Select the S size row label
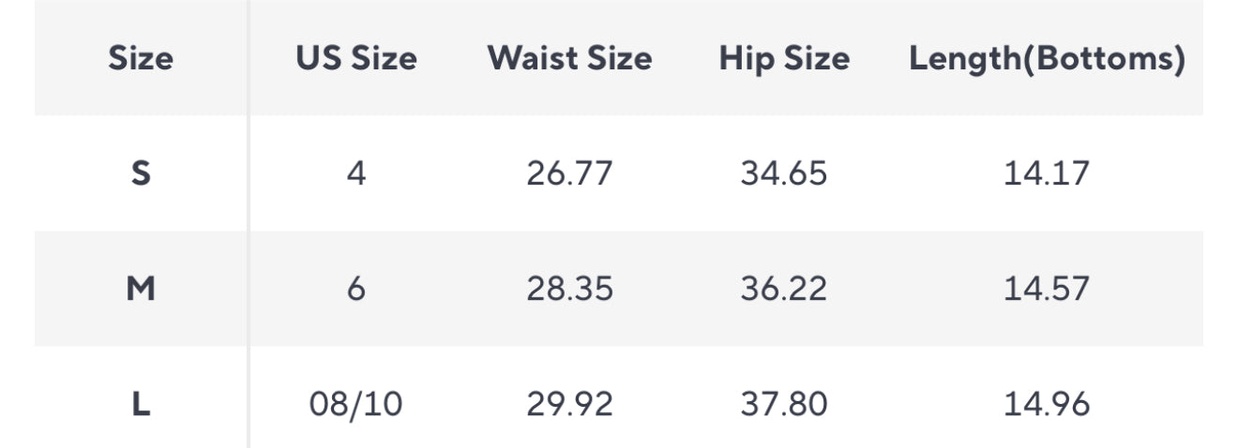 coord(141,173)
